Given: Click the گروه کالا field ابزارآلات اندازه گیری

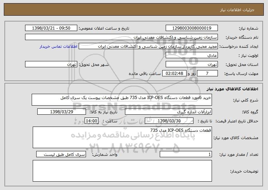Looking at the screenshot, I should click(168, 112).
